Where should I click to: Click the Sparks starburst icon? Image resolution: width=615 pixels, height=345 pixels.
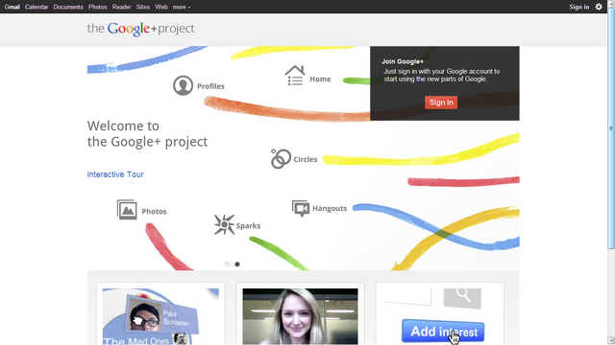pyautogui.click(x=224, y=224)
